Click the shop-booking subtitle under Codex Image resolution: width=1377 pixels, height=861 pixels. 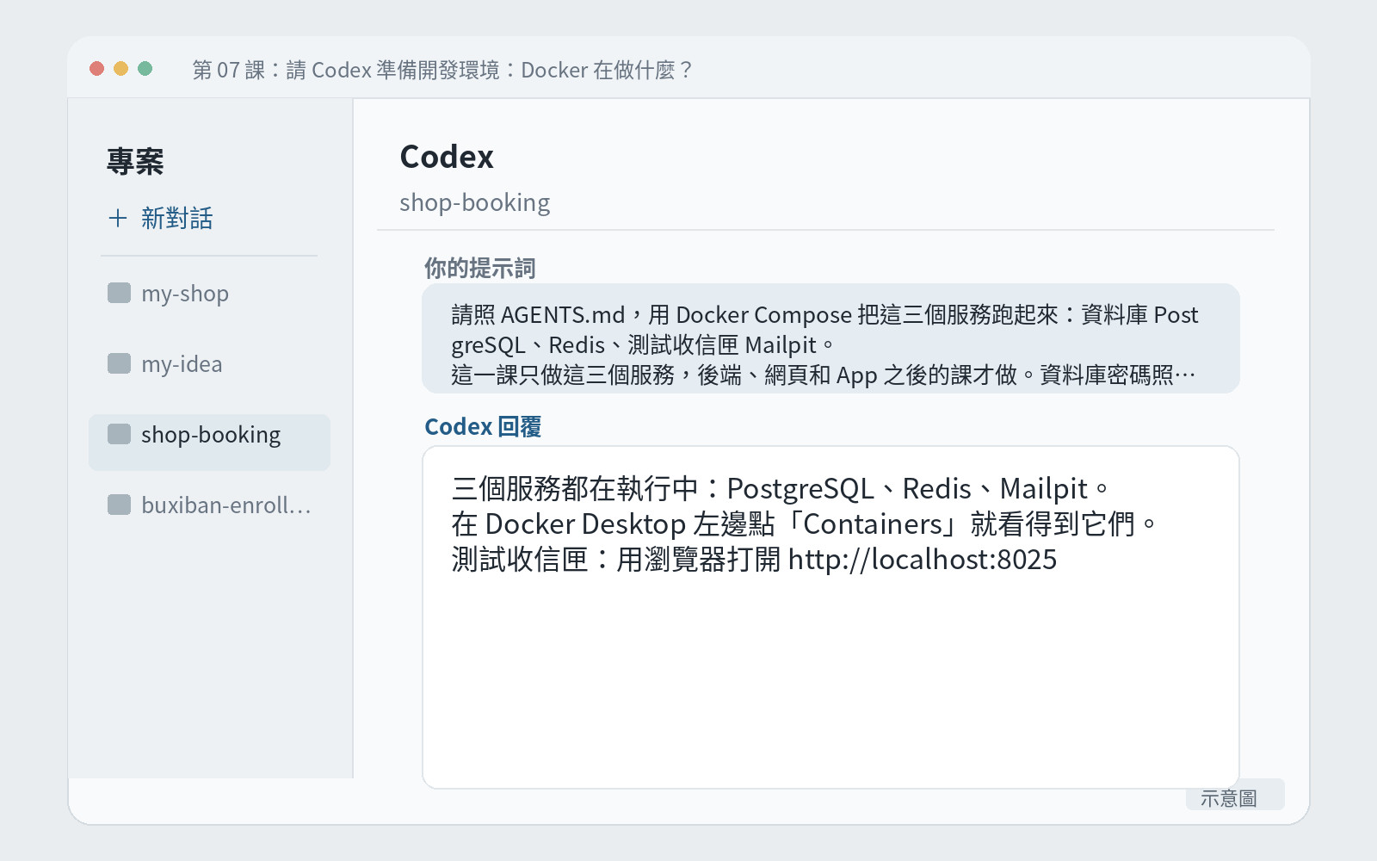475,203
